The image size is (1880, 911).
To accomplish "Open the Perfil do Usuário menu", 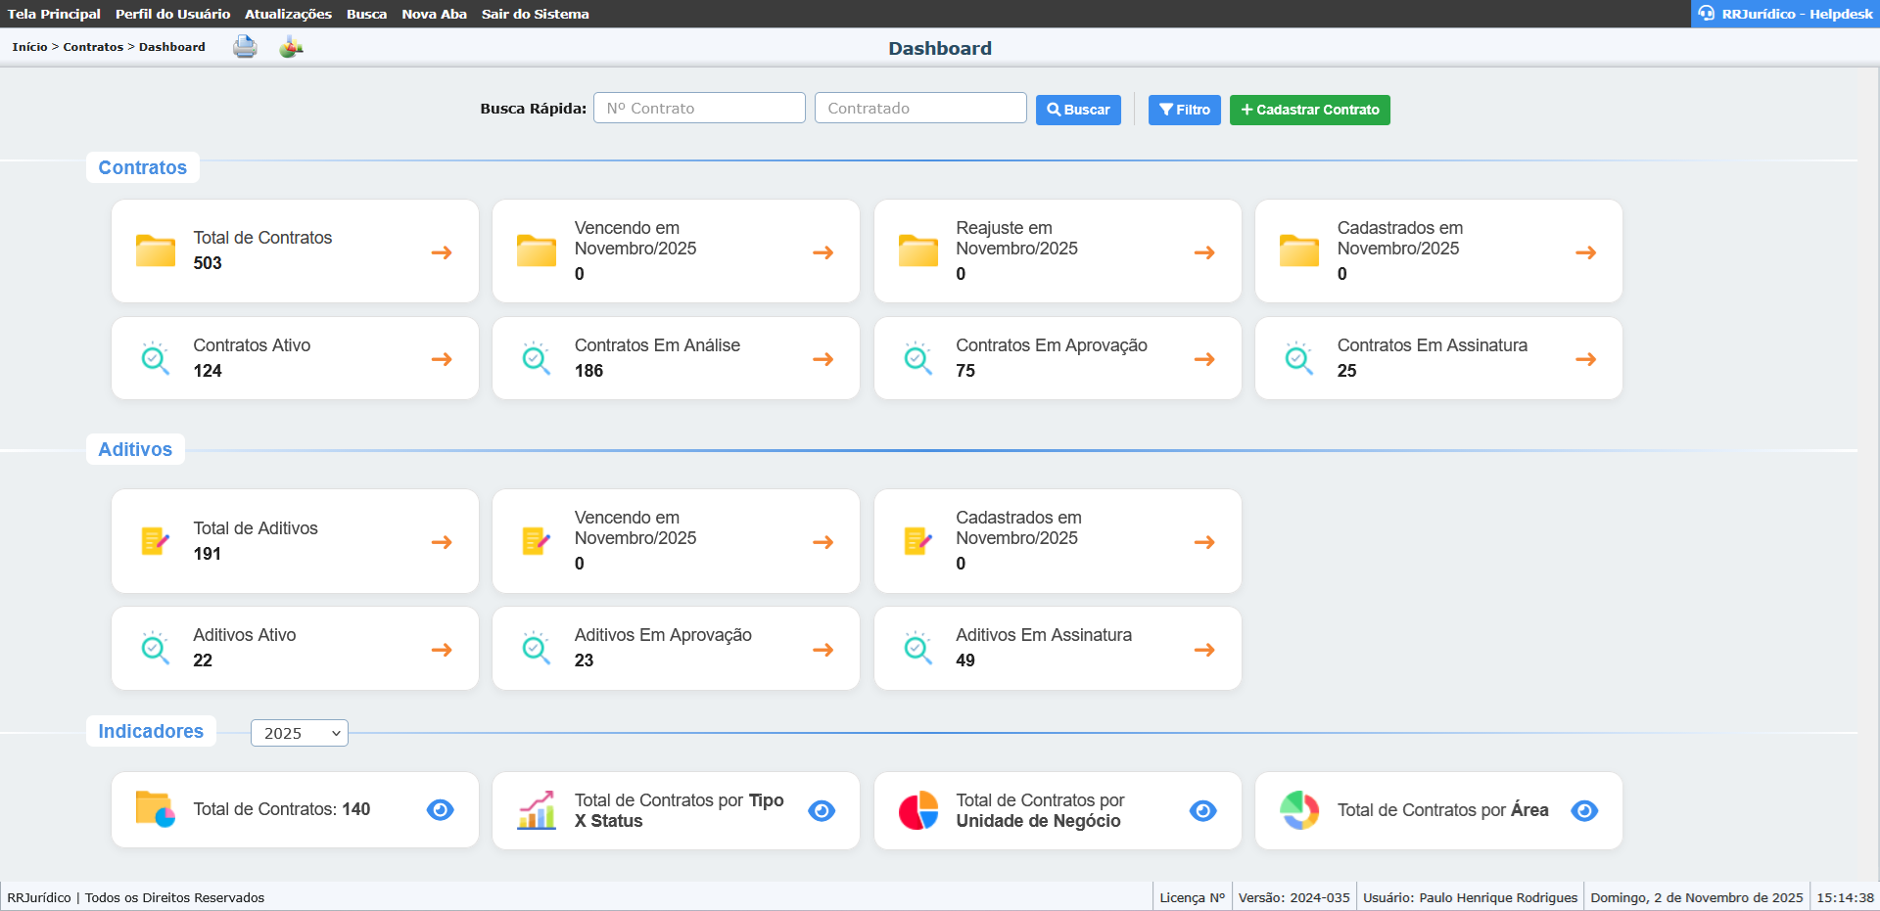I will [x=172, y=14].
